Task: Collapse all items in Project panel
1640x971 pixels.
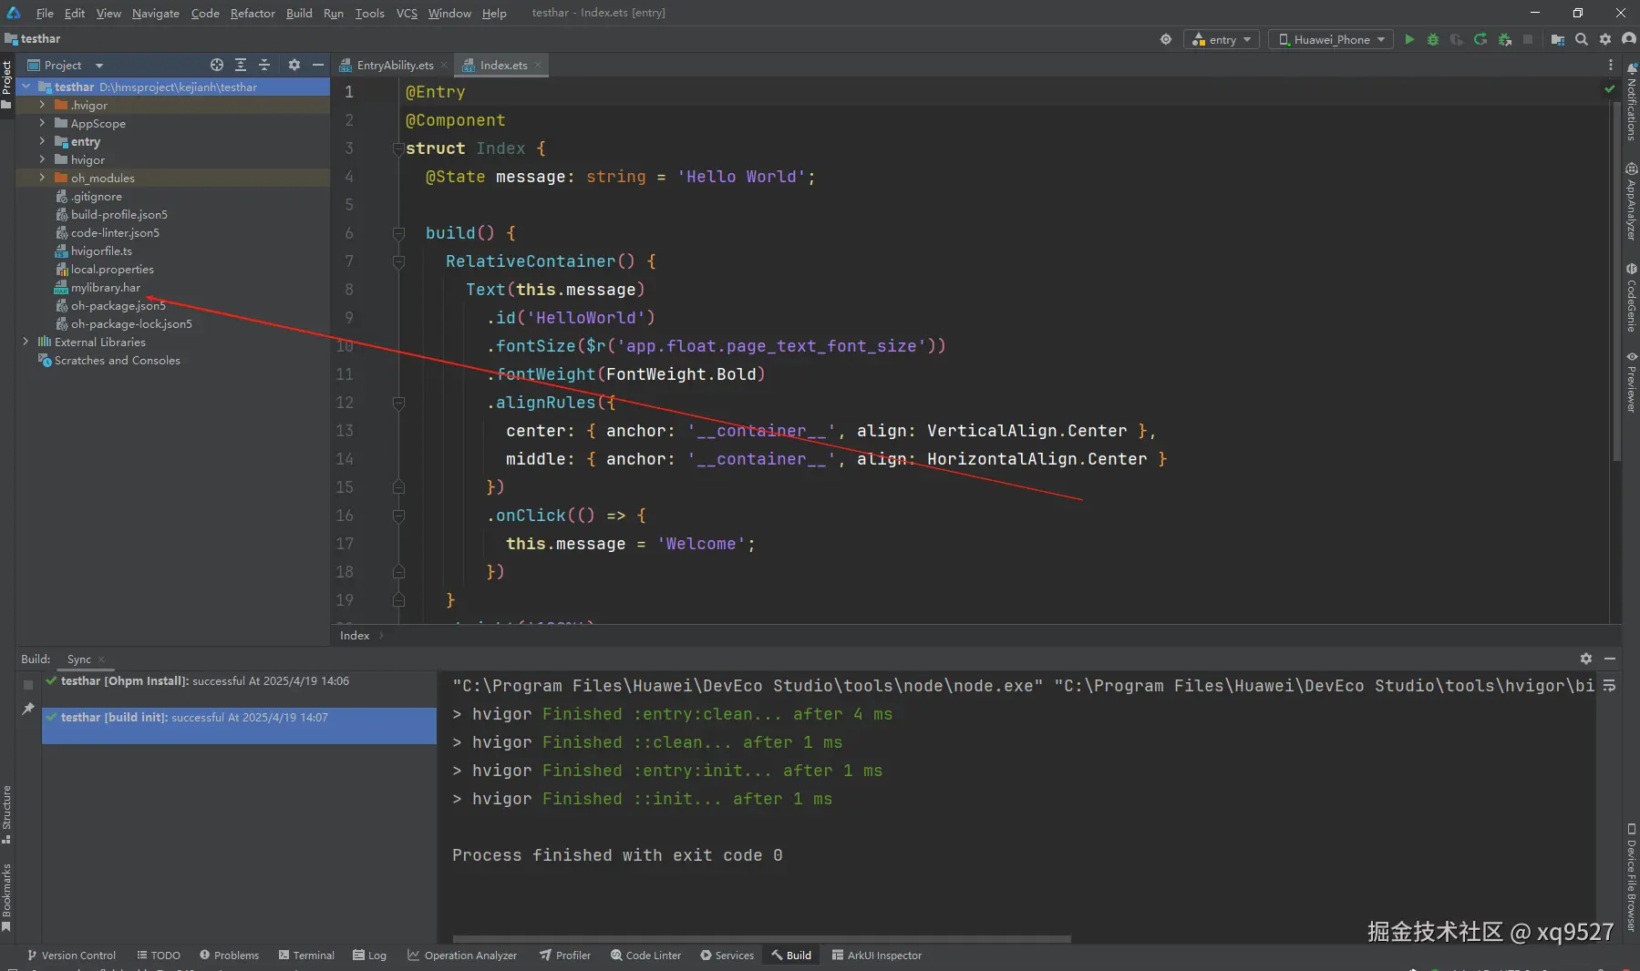Action: click(x=264, y=65)
